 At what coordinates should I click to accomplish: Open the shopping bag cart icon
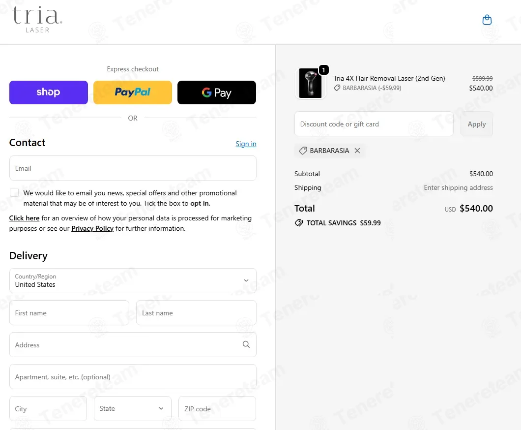point(487,20)
